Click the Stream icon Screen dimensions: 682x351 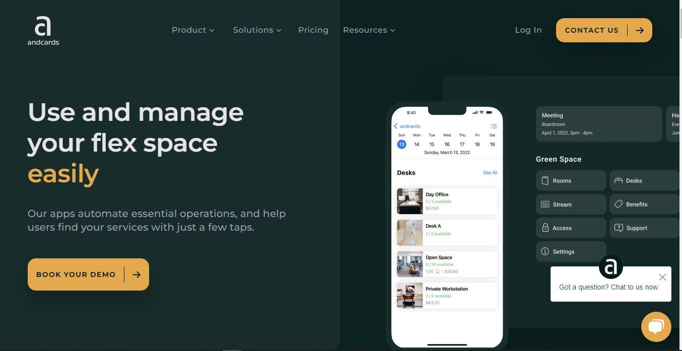click(x=545, y=204)
